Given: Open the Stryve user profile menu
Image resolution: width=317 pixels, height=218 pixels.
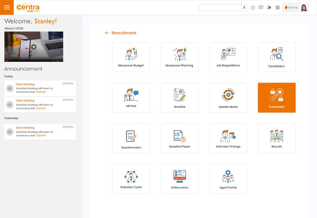Looking at the screenshot, I should (x=296, y=8).
